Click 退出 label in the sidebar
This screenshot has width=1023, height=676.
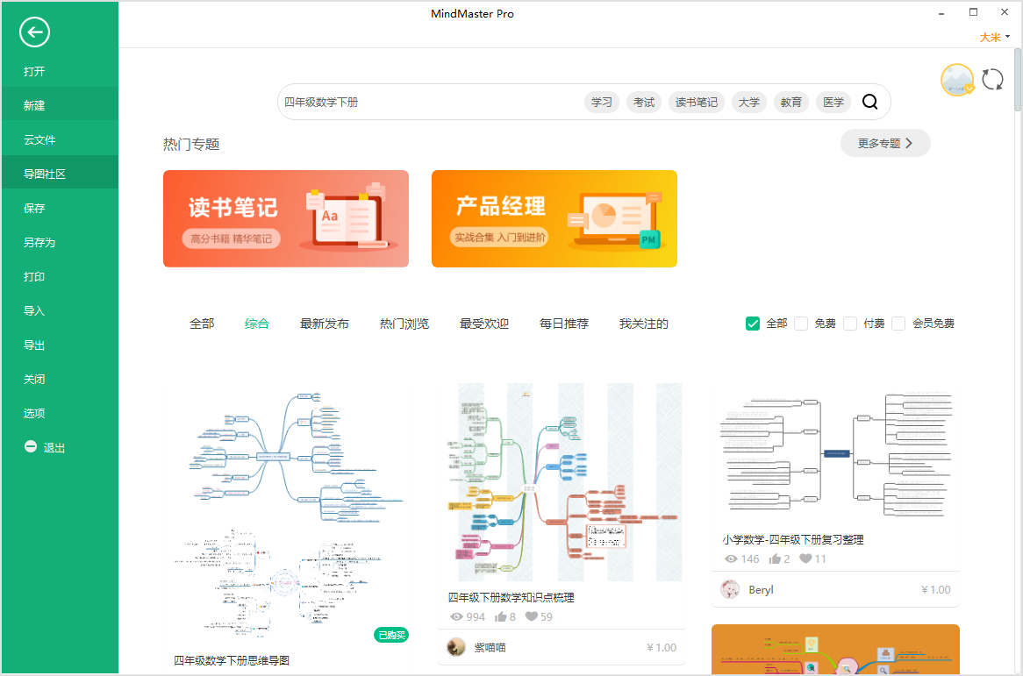[x=54, y=447]
